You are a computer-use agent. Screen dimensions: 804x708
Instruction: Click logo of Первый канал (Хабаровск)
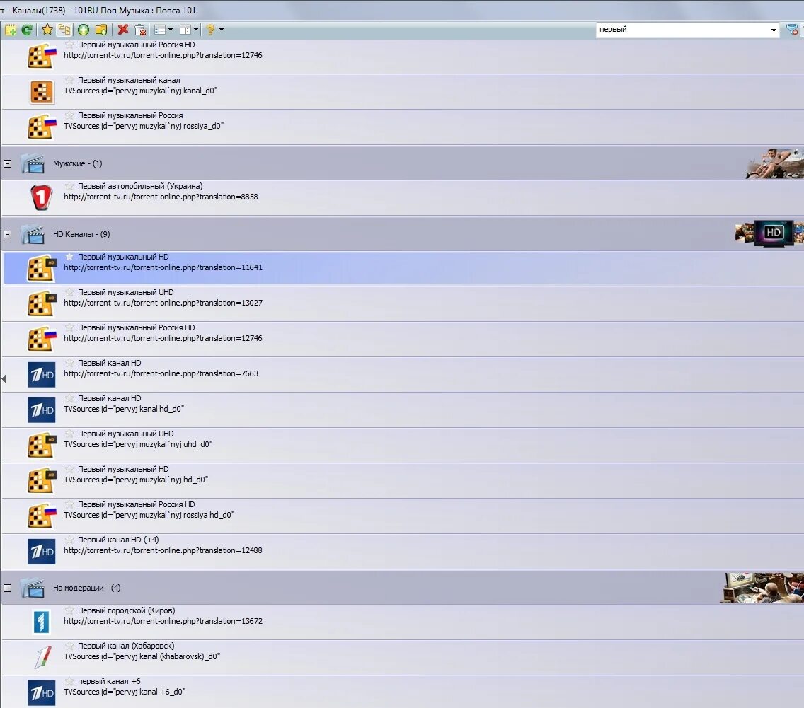click(43, 657)
